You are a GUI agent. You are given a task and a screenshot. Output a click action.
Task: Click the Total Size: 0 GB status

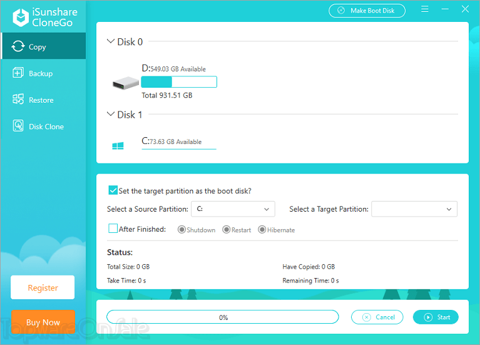coord(128,267)
